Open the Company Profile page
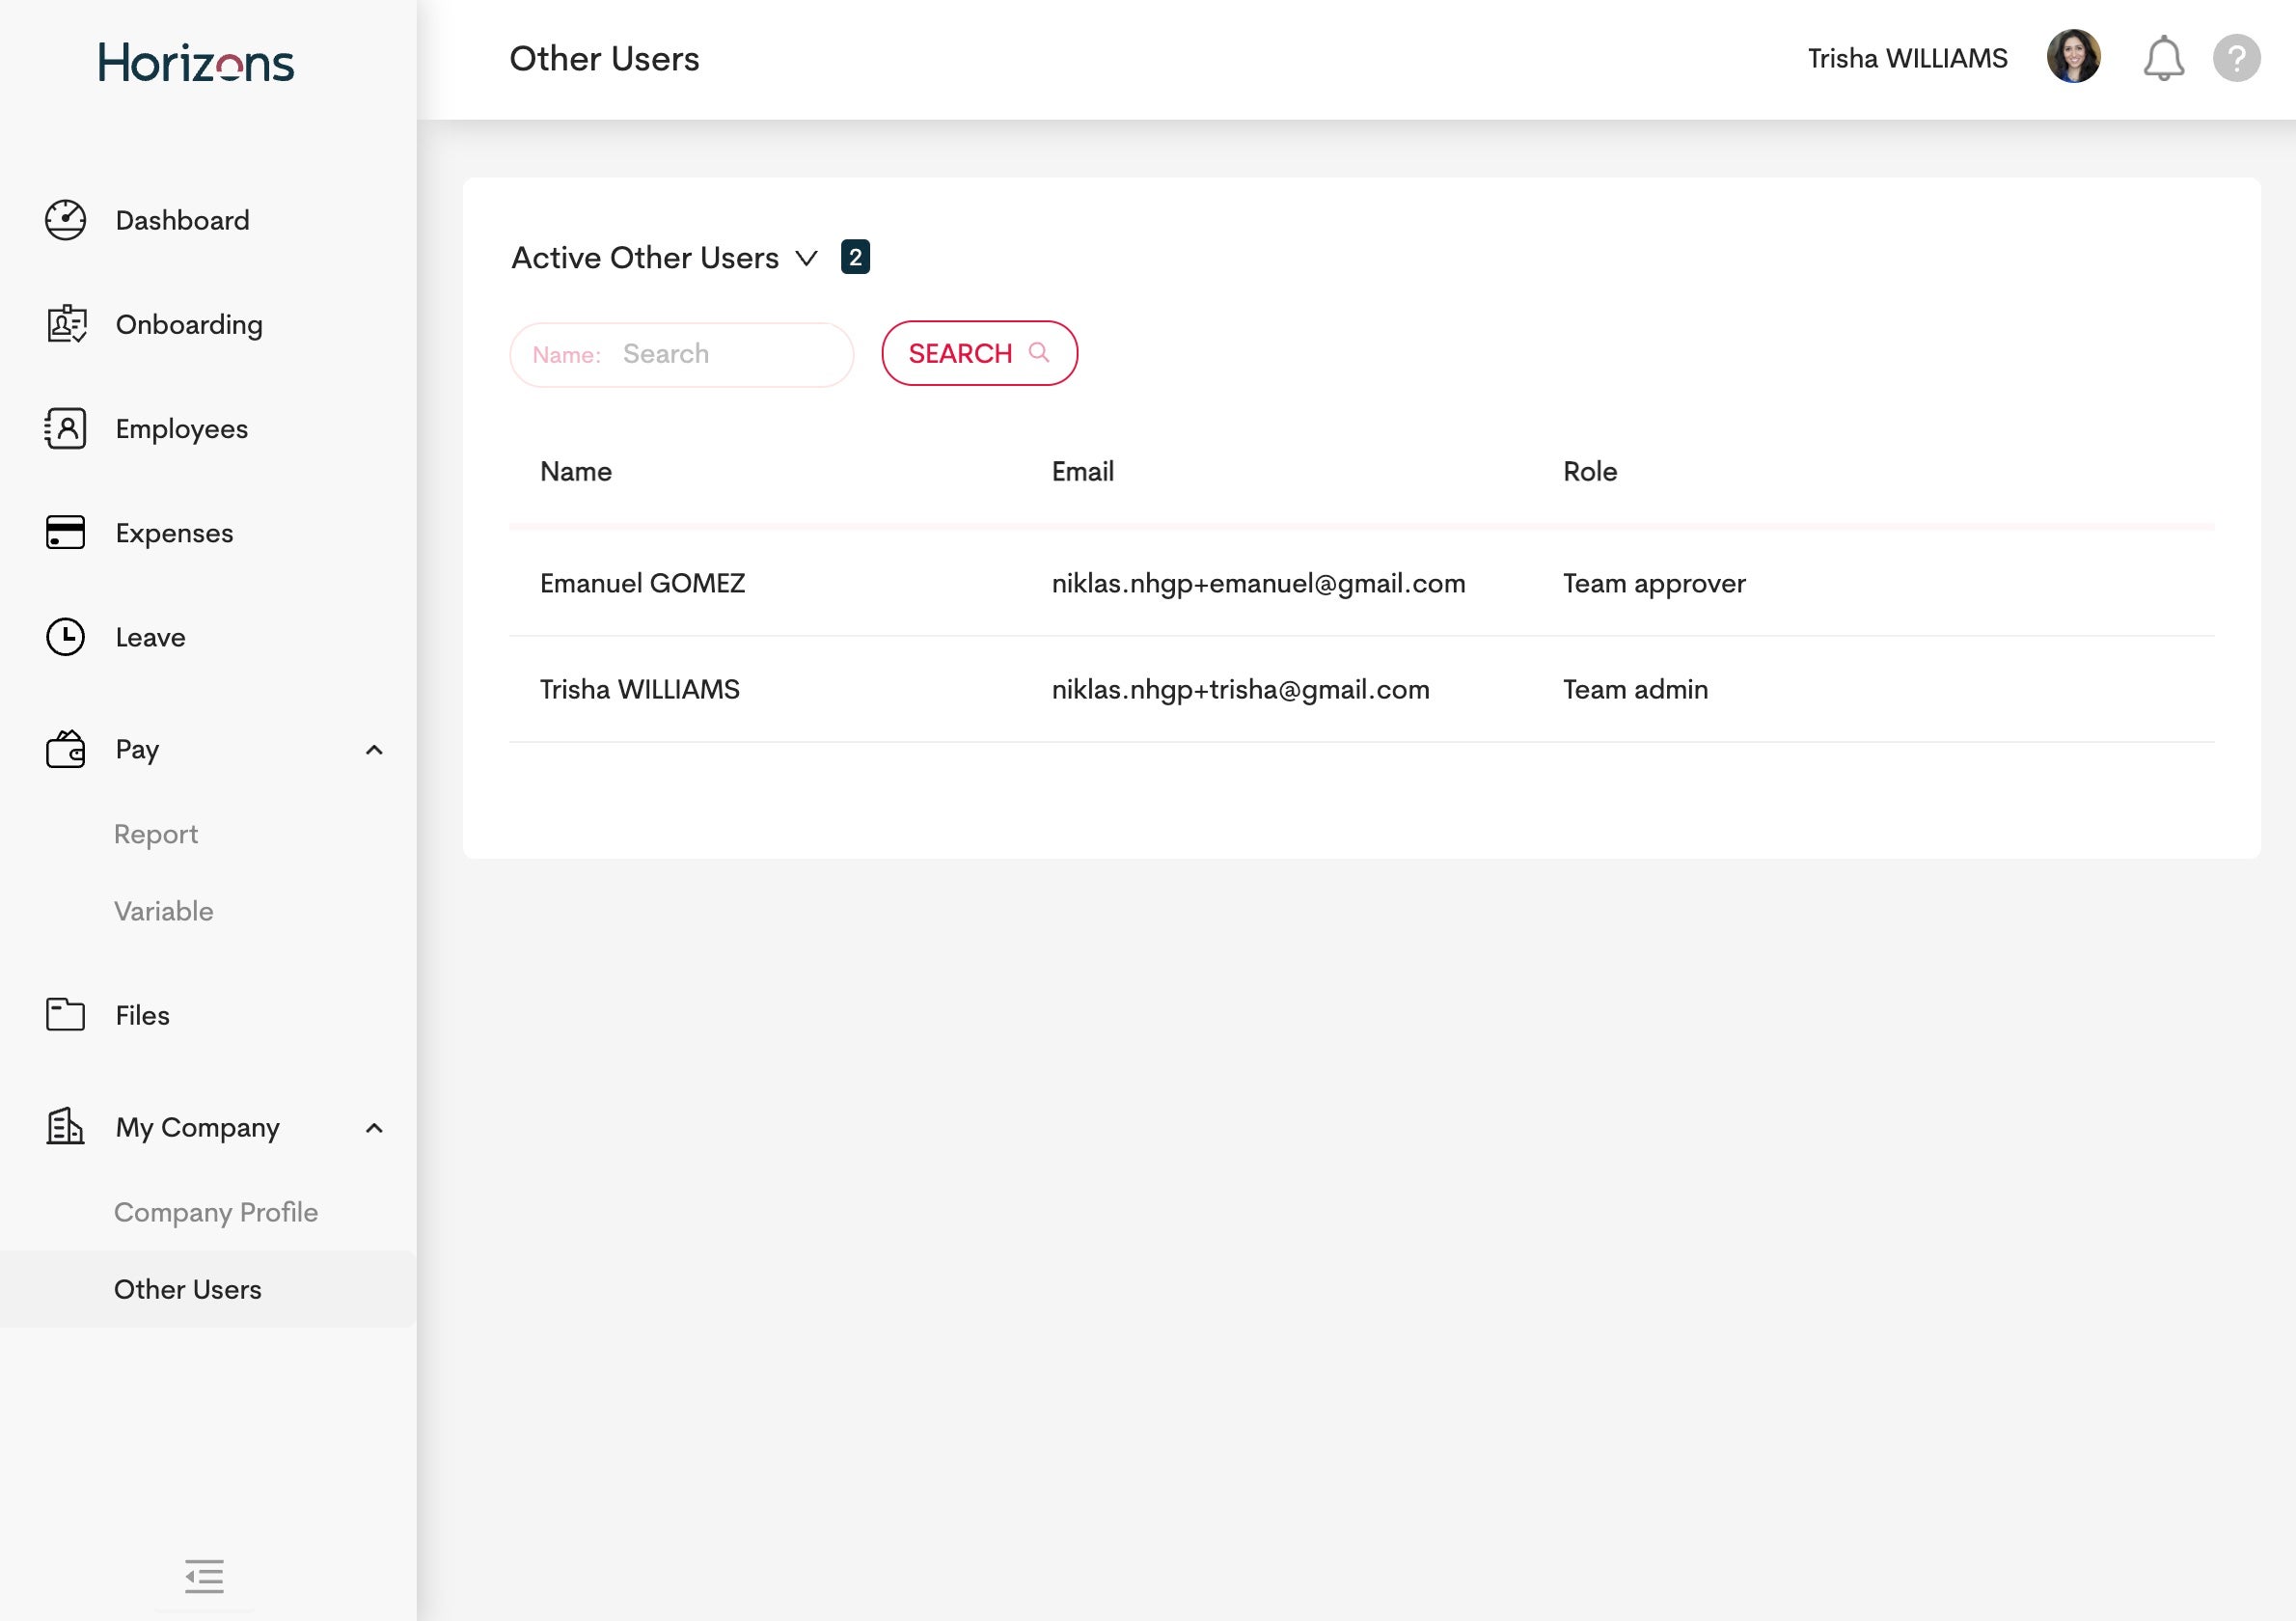The height and width of the screenshot is (1621, 2296). (216, 1212)
